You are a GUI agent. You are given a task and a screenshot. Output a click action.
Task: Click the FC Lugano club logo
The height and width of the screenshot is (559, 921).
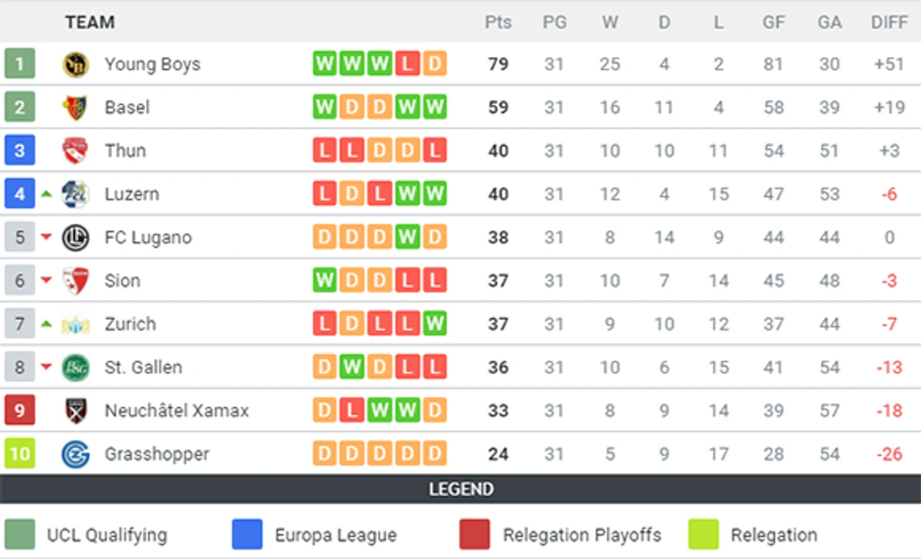pyautogui.click(x=76, y=238)
